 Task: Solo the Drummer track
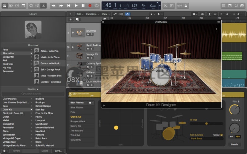coord(92,34)
